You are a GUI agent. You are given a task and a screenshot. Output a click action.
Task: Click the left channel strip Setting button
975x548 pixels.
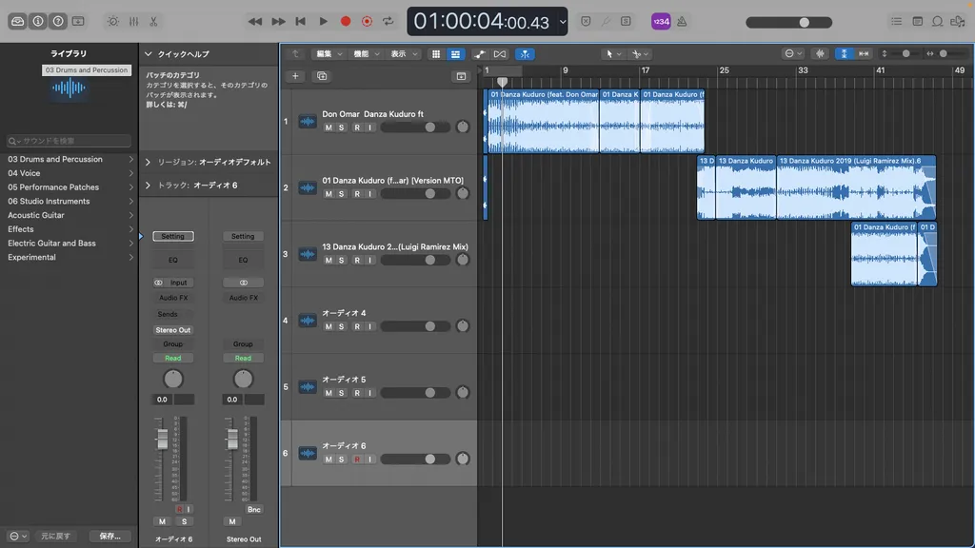tap(173, 236)
